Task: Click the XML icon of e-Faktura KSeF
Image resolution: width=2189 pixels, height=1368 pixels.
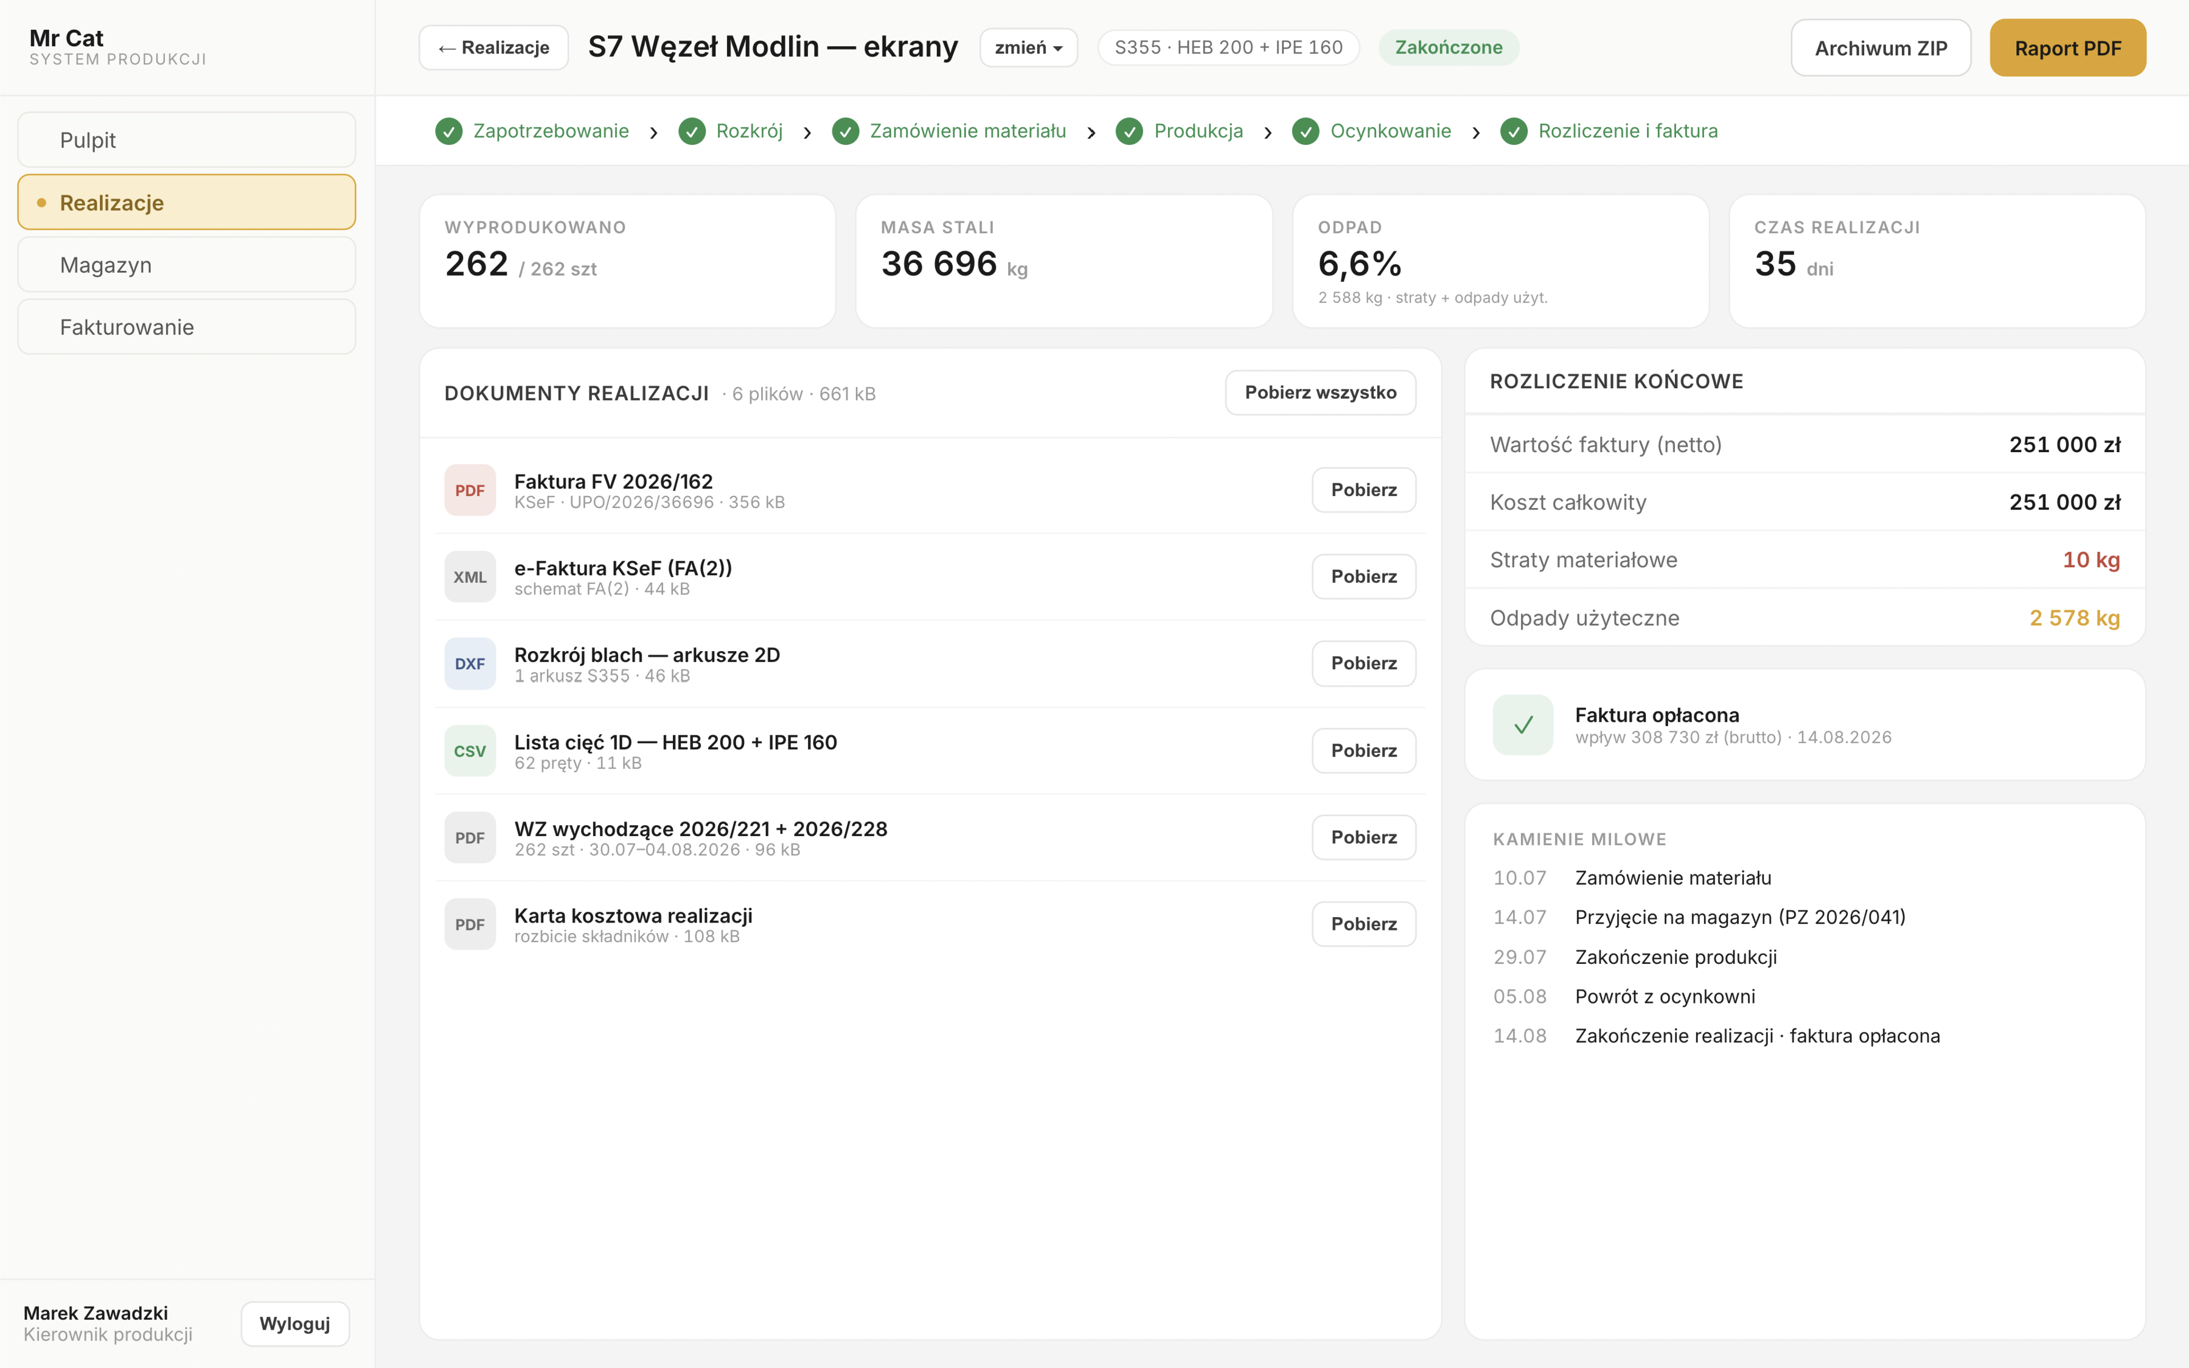Action: coord(470,576)
